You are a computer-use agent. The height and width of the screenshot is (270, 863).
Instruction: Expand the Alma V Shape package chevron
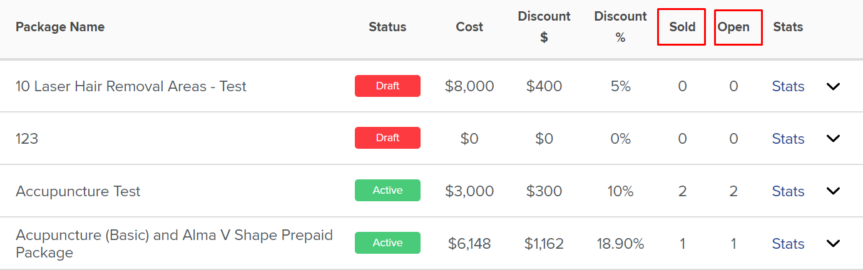pos(832,244)
